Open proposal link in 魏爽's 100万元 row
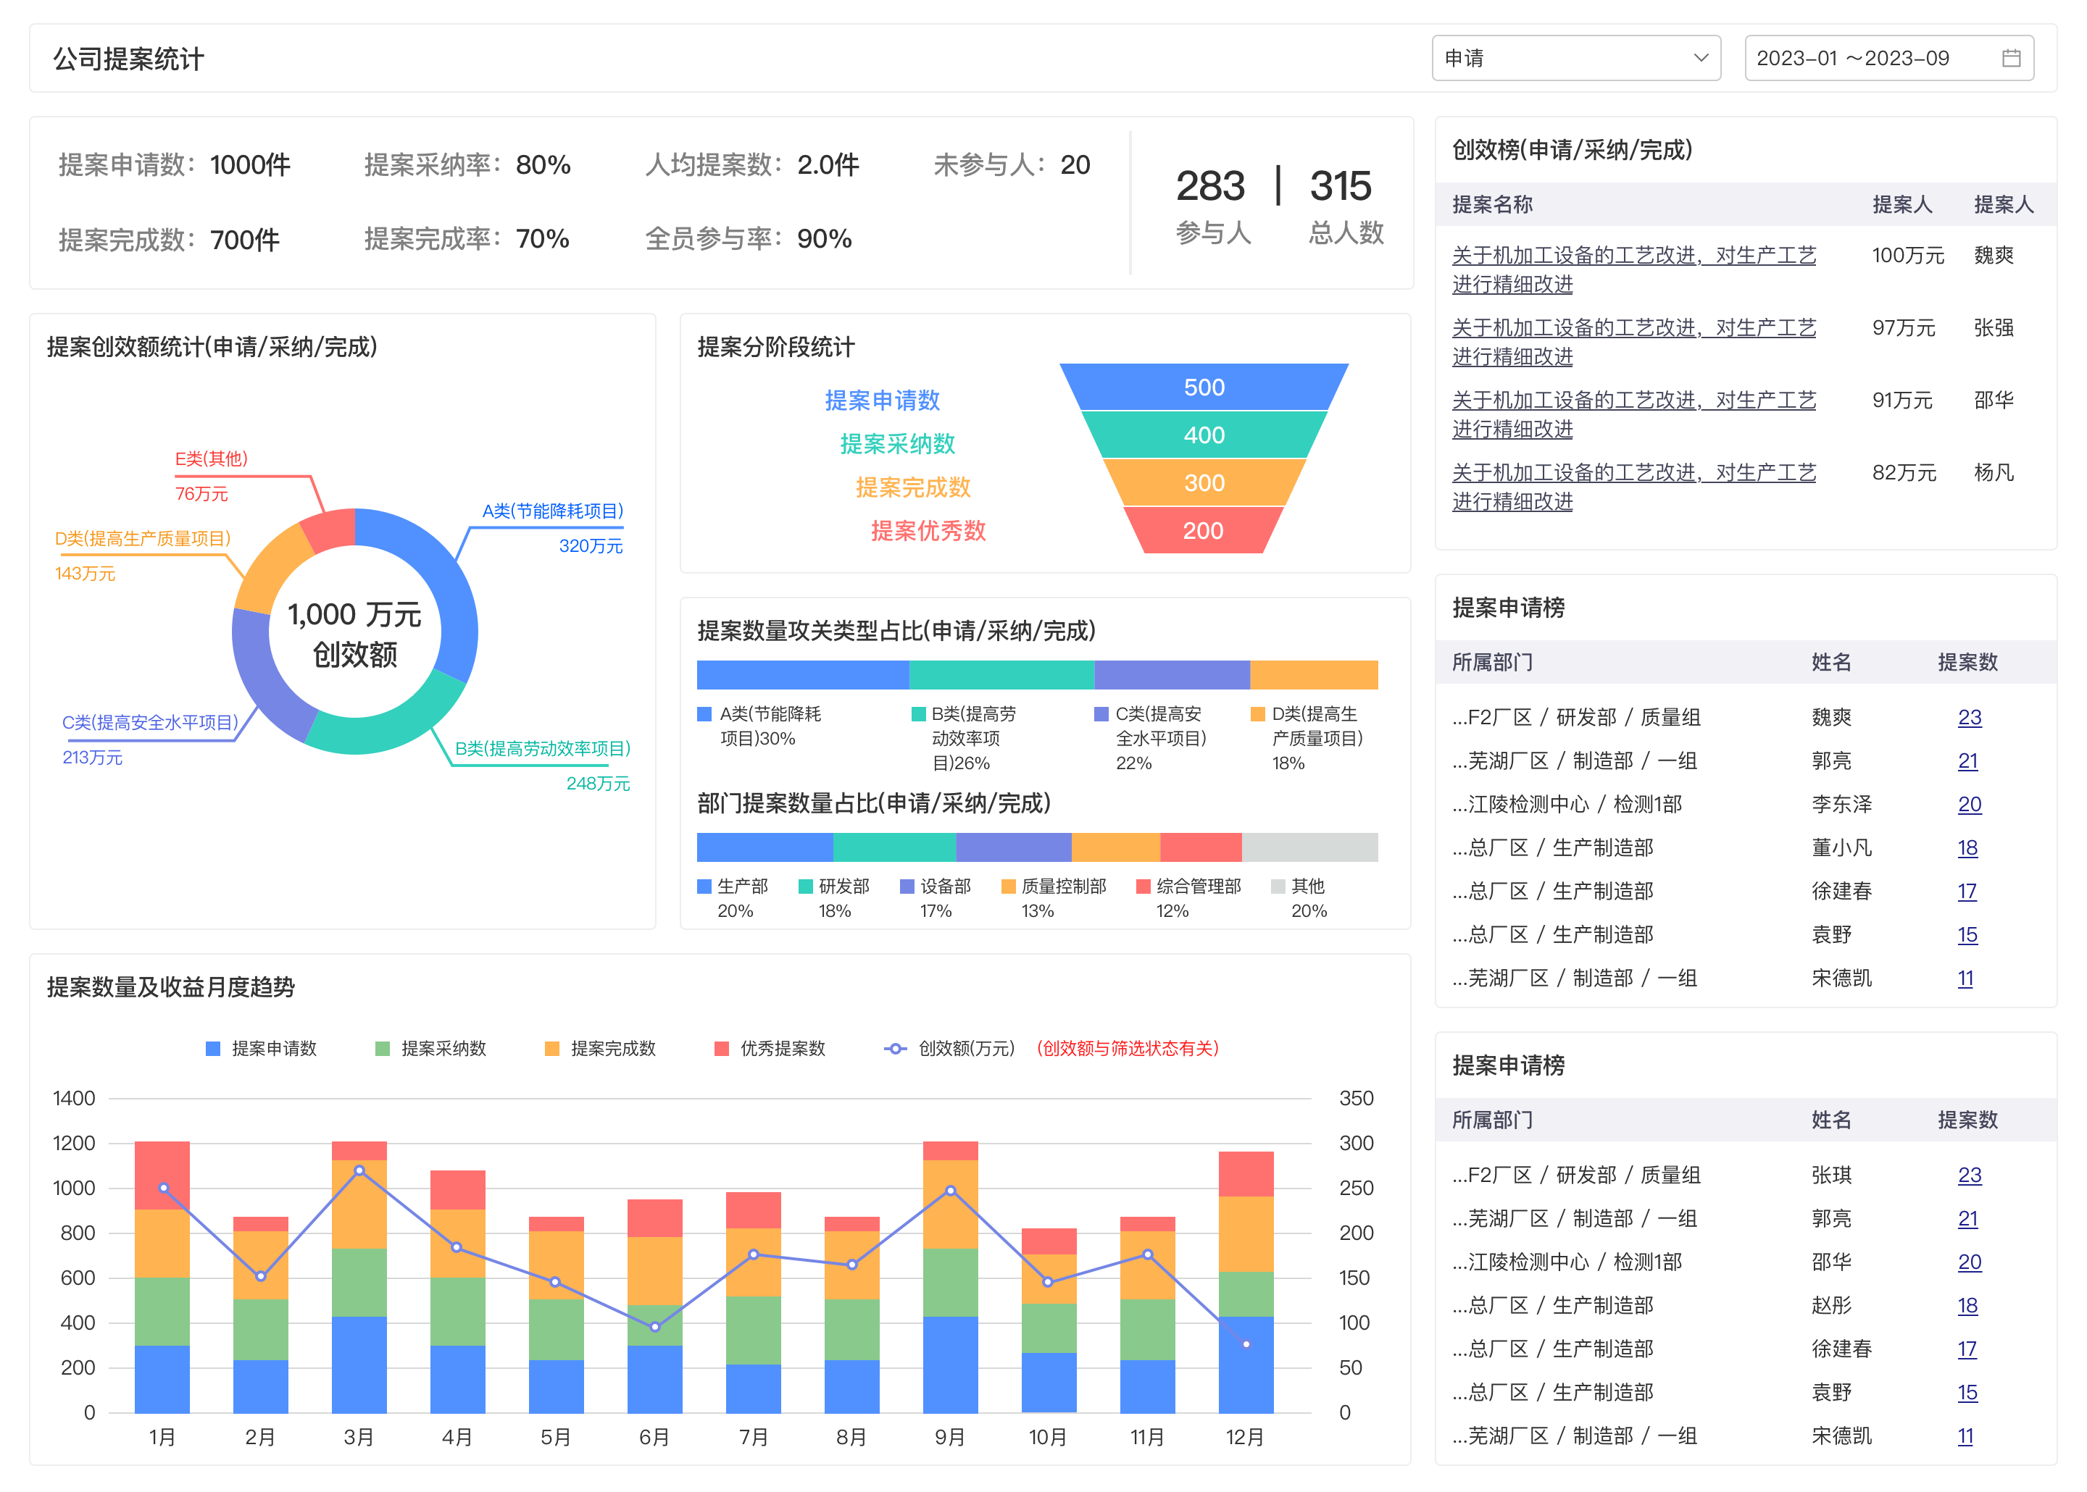Screen dimensions: 2087x1492 tap(1633, 269)
